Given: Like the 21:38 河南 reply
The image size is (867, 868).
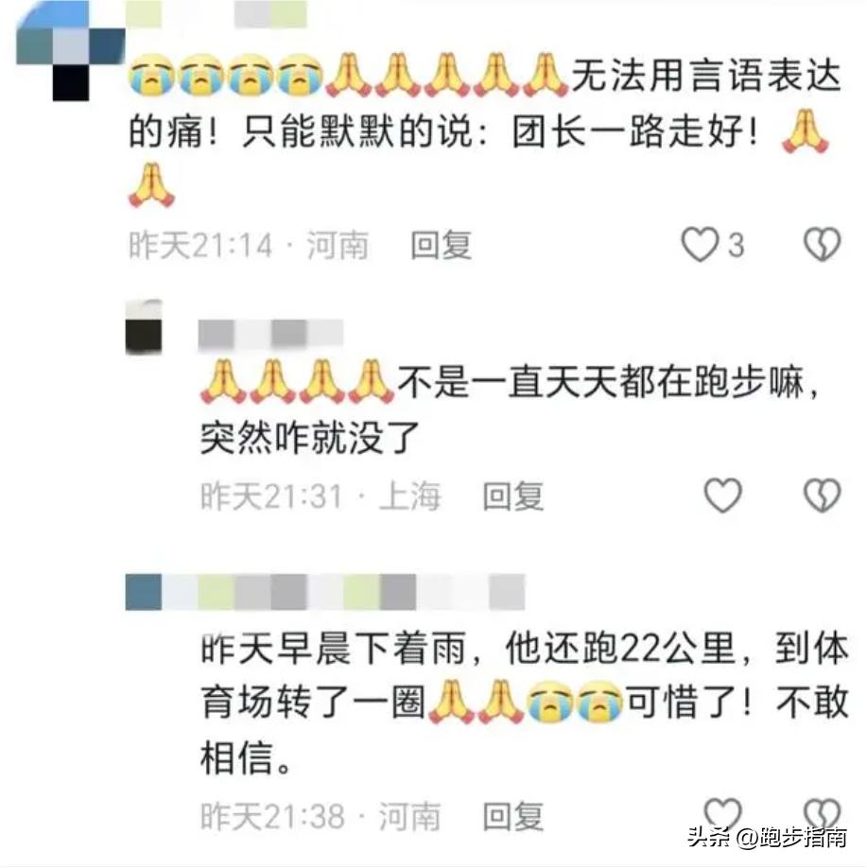Looking at the screenshot, I should point(723,814).
